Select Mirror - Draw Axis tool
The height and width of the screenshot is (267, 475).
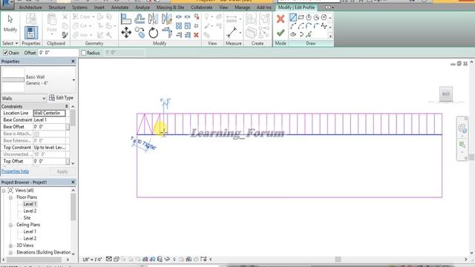pyautogui.click(x=166, y=19)
